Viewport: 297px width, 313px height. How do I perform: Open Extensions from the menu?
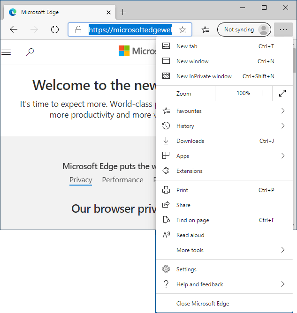pos(224,171)
